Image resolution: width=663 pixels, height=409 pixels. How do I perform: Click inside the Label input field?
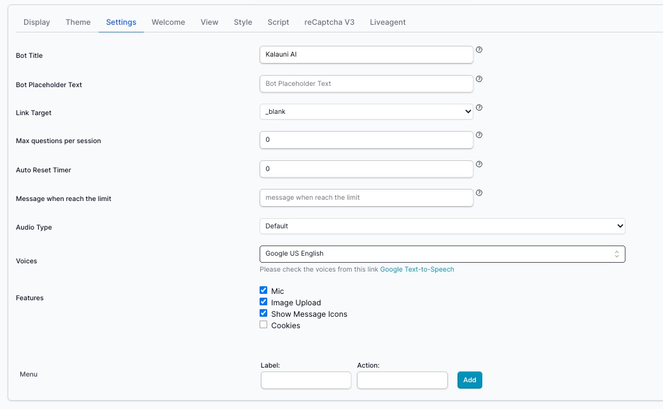pos(305,380)
